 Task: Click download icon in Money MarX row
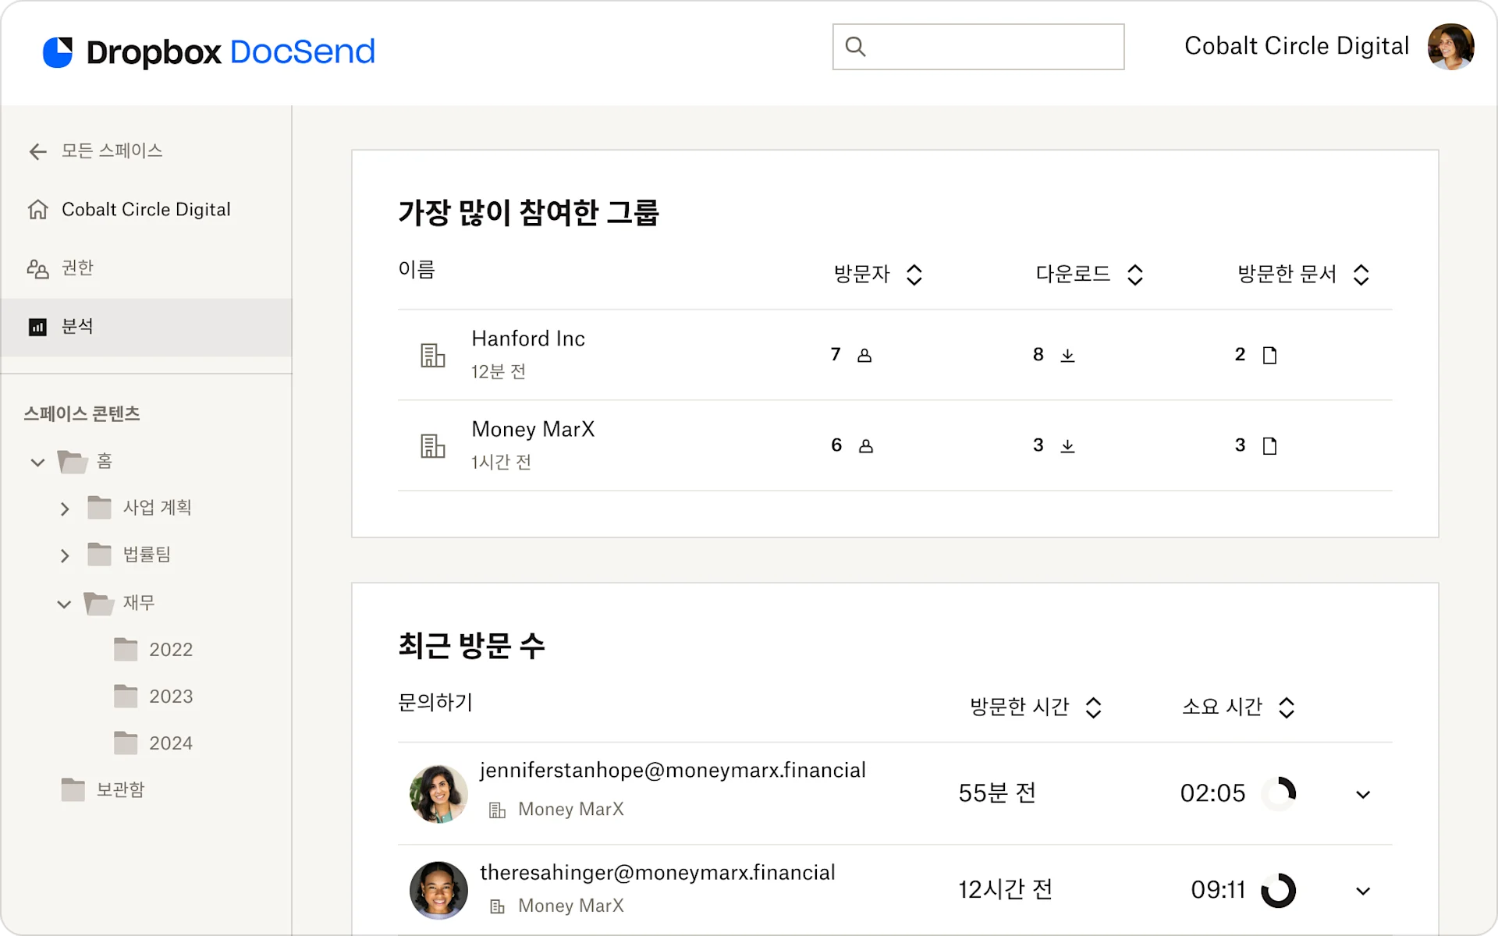coord(1067,446)
